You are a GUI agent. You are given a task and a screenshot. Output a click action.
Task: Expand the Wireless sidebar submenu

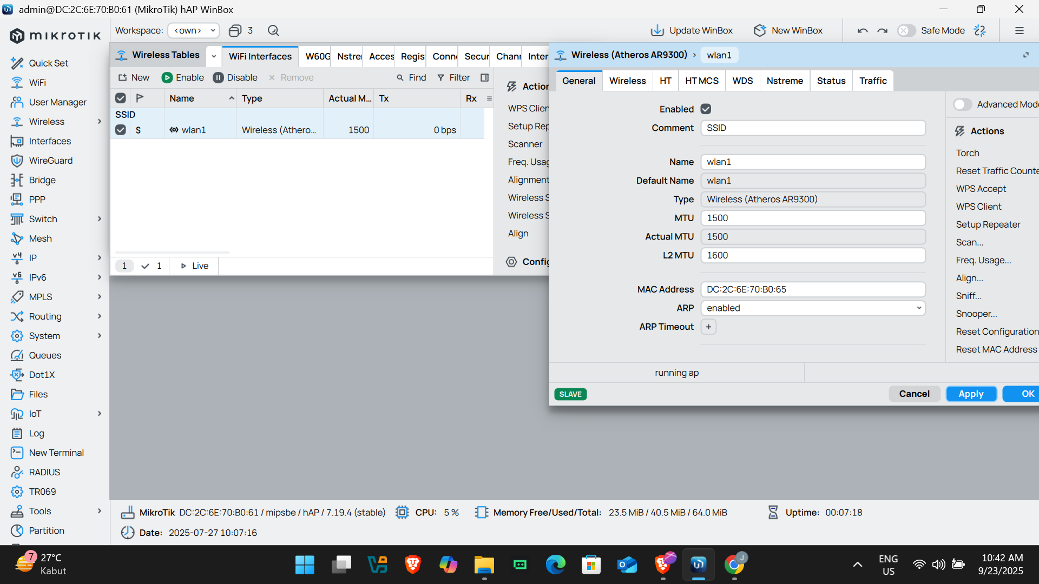point(100,121)
